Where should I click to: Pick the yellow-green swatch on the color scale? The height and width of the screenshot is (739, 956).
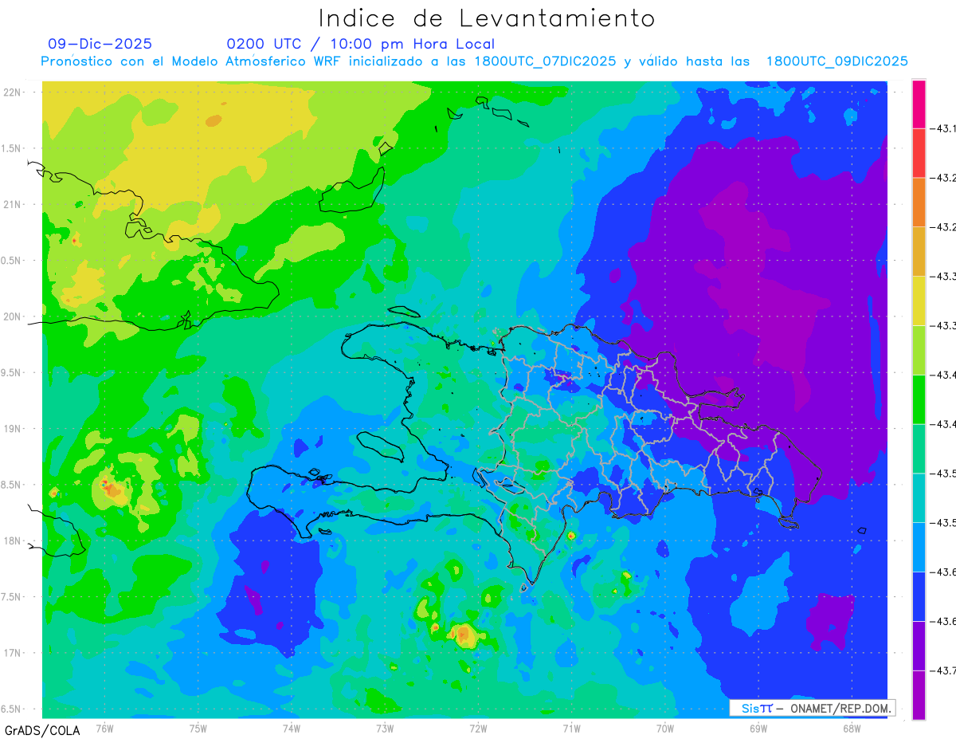tap(919, 350)
